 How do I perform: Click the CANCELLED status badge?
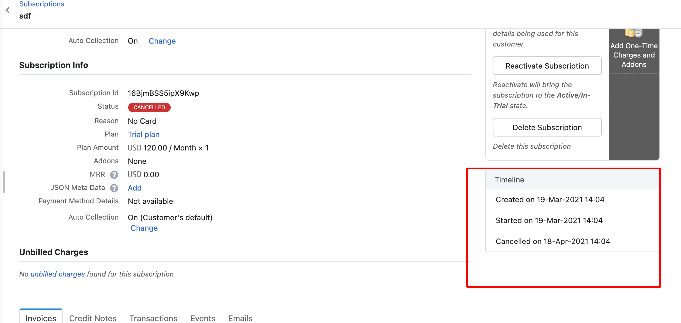tap(149, 107)
